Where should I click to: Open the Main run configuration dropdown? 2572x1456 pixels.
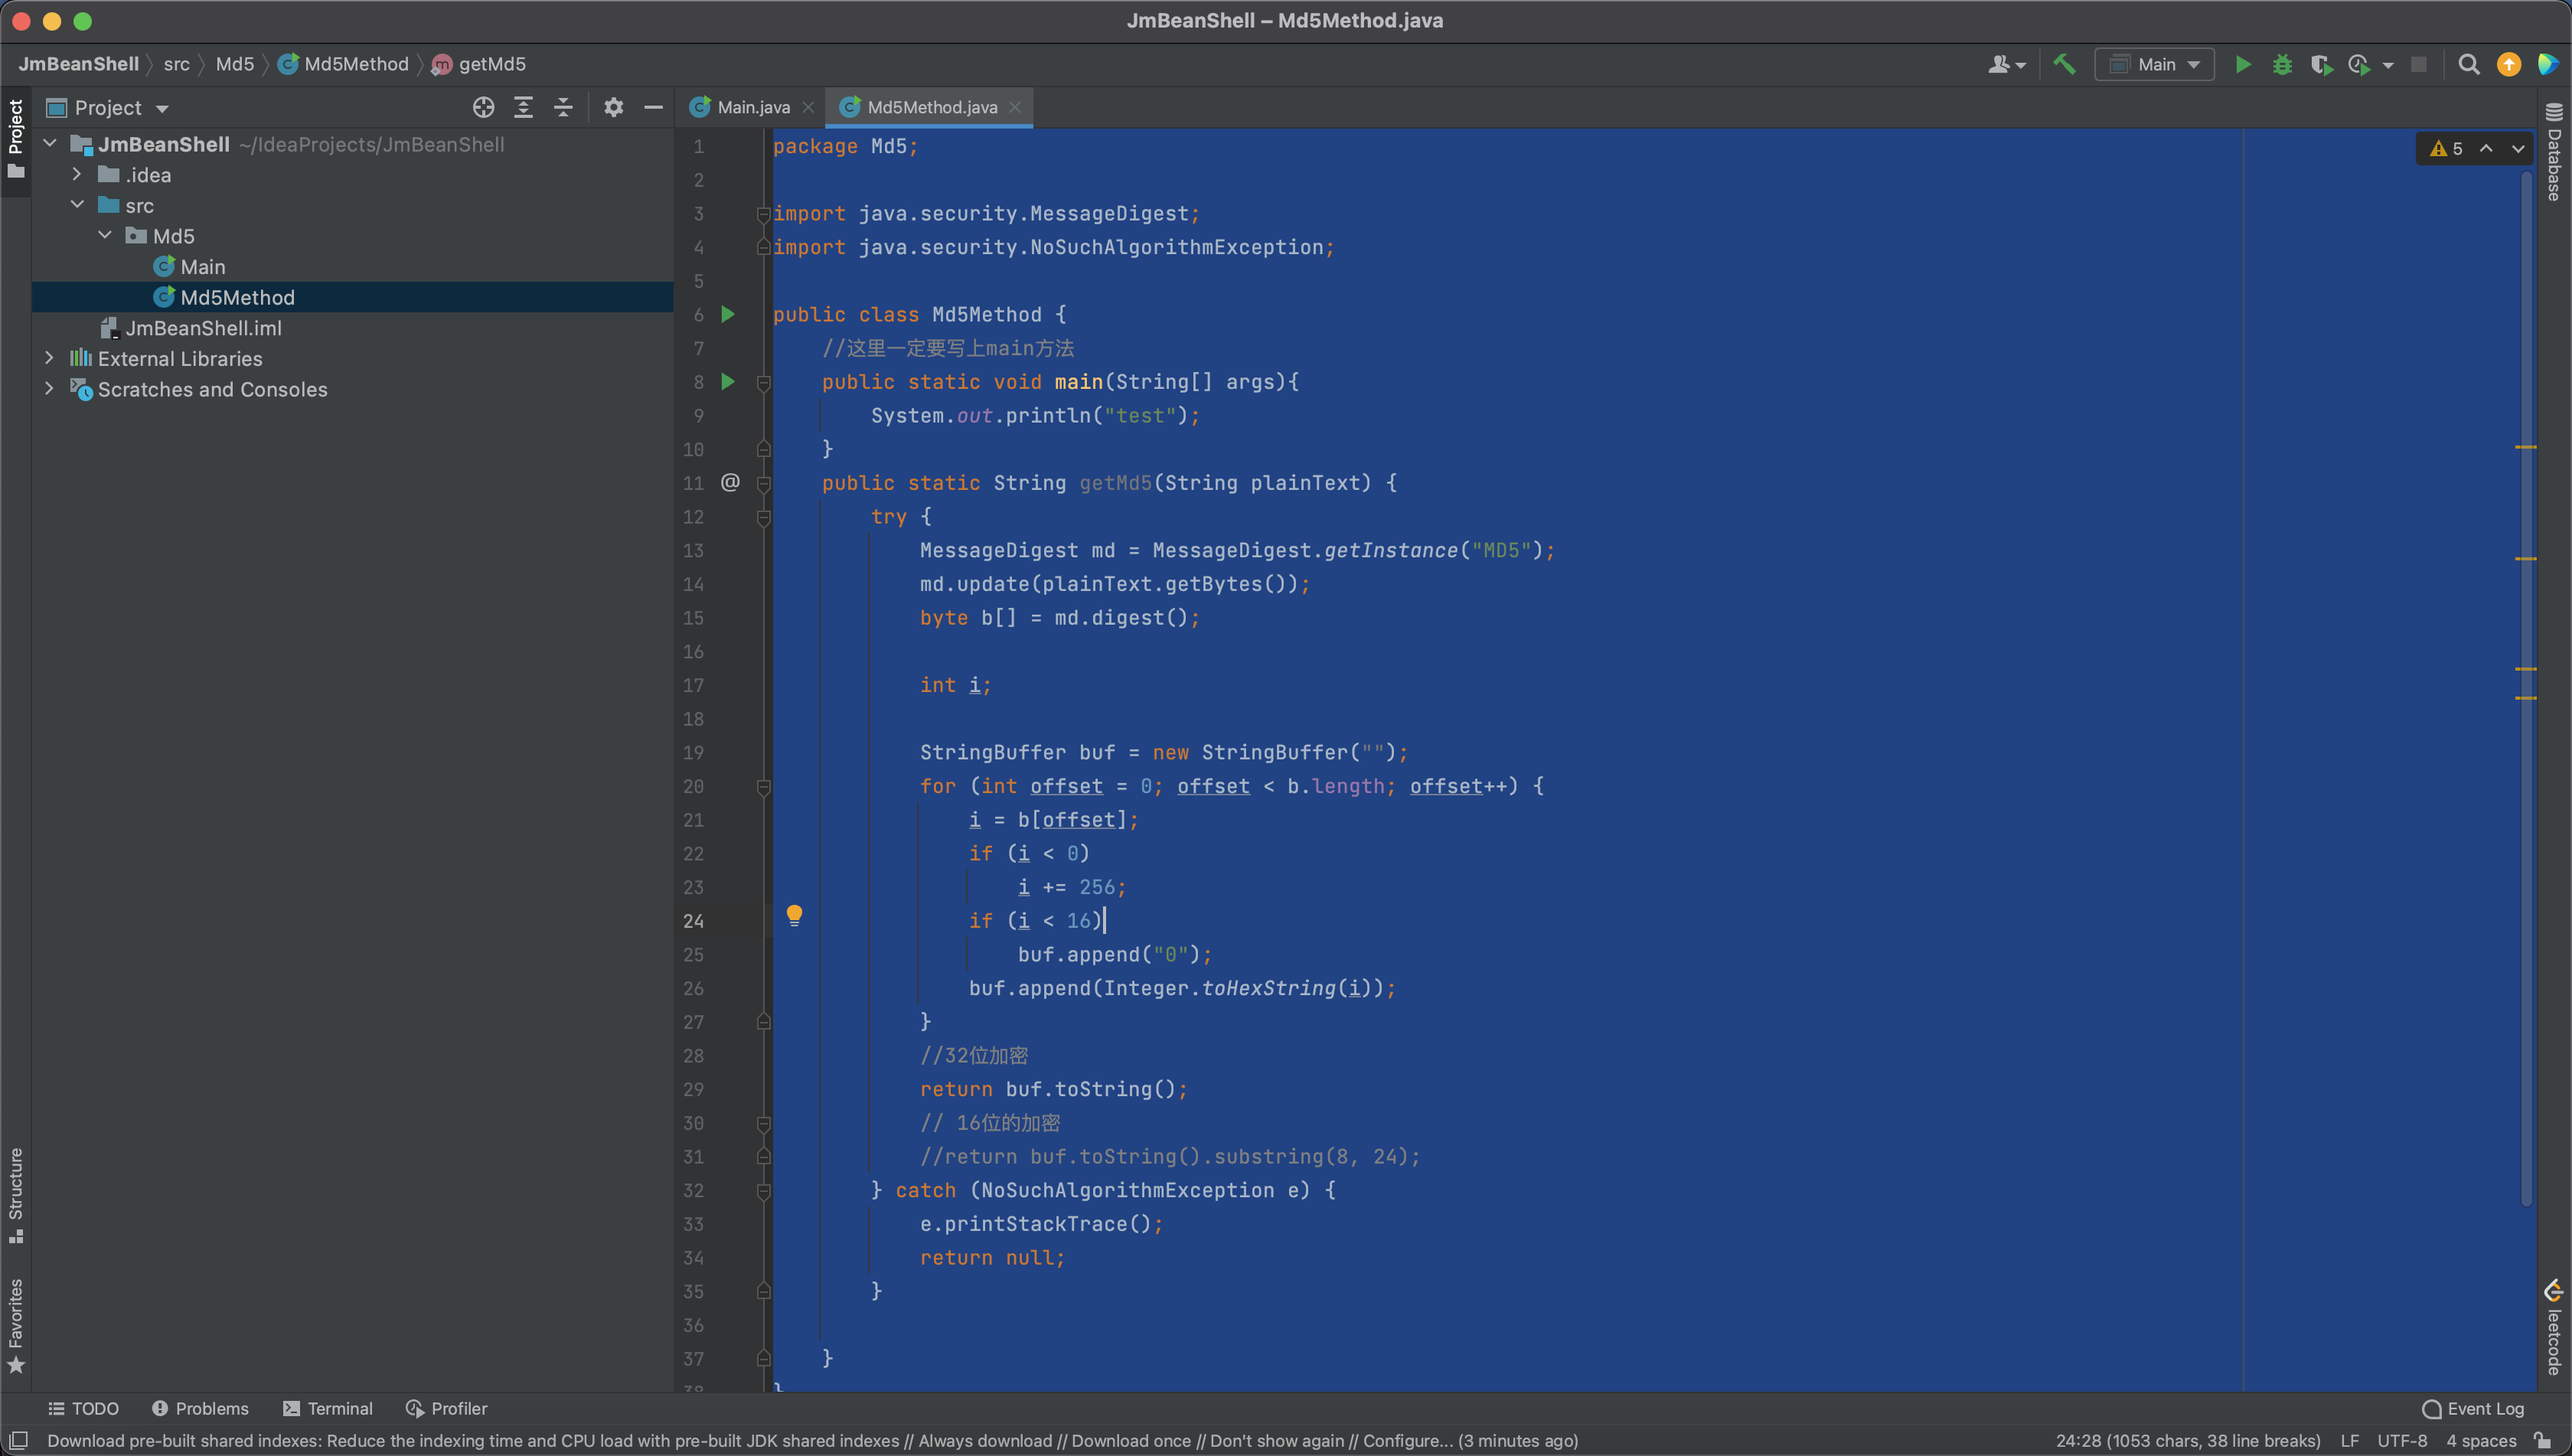(x=2155, y=64)
